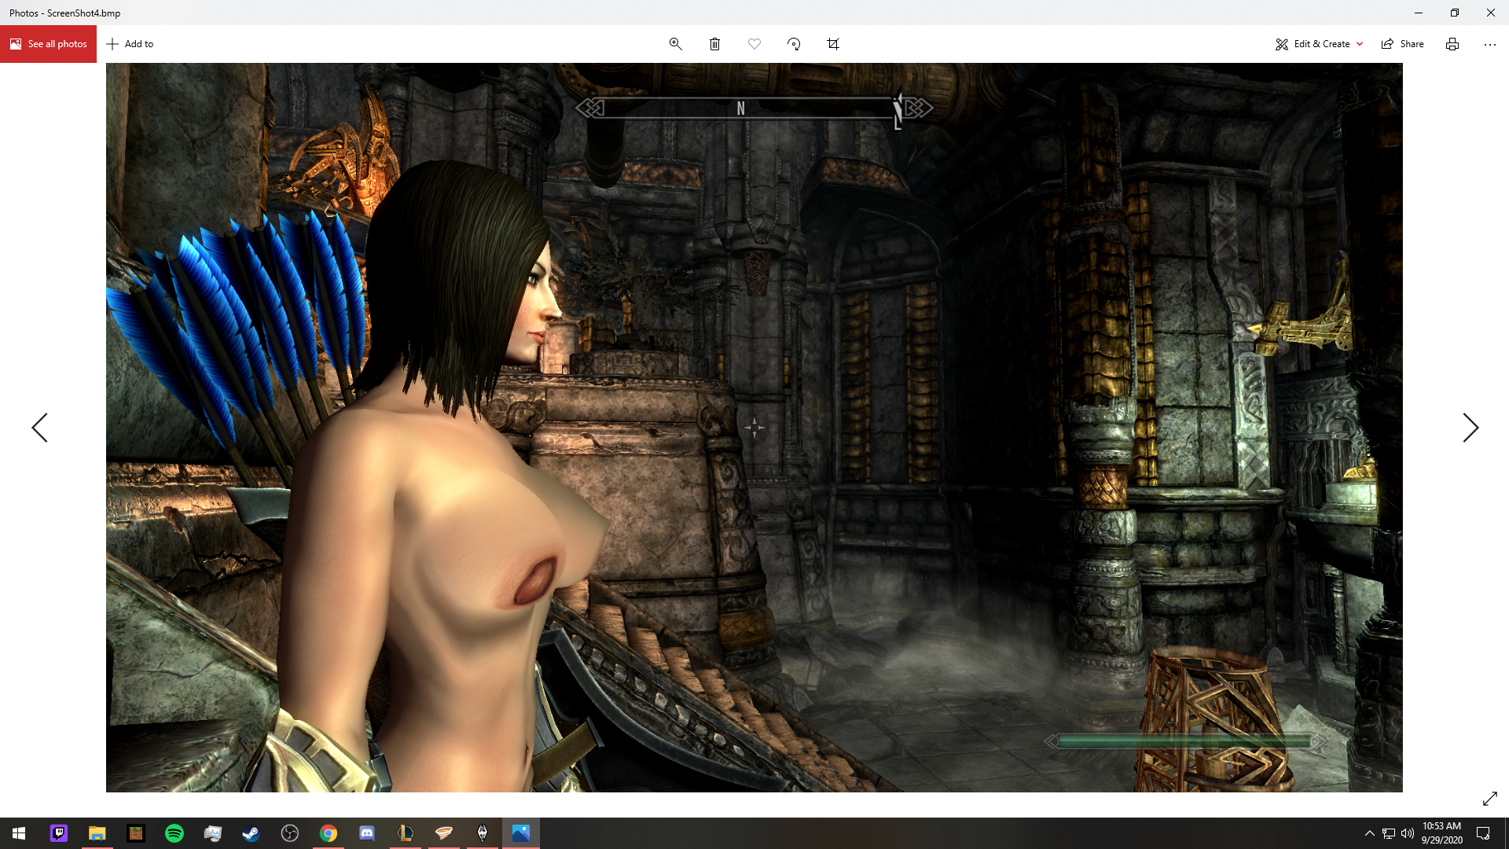Open the Skyrim icon in the taskbar
This screenshot has height=849, width=1509.
(483, 833)
